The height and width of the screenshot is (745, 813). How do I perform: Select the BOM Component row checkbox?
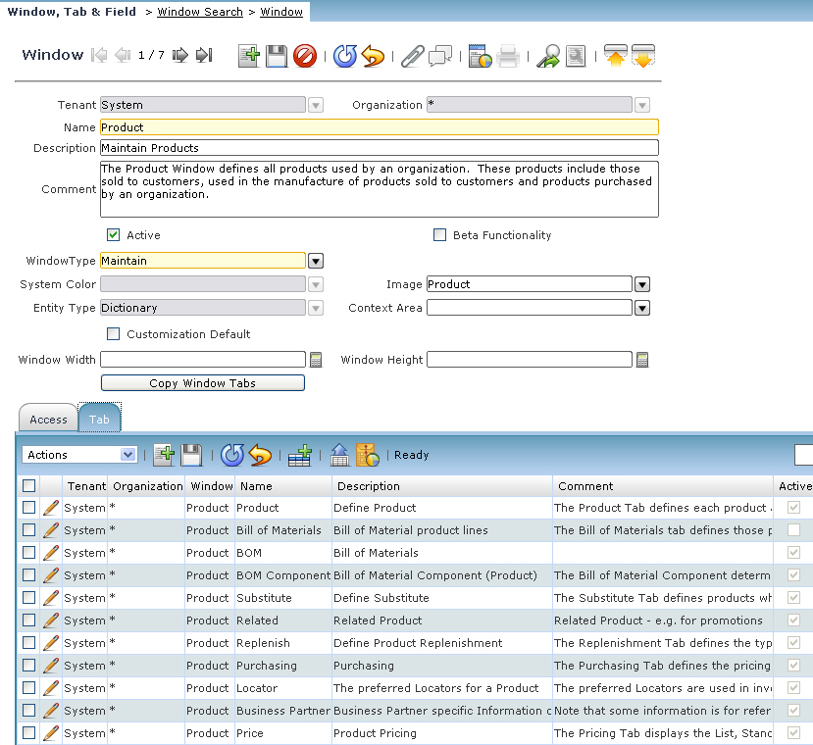[29, 575]
